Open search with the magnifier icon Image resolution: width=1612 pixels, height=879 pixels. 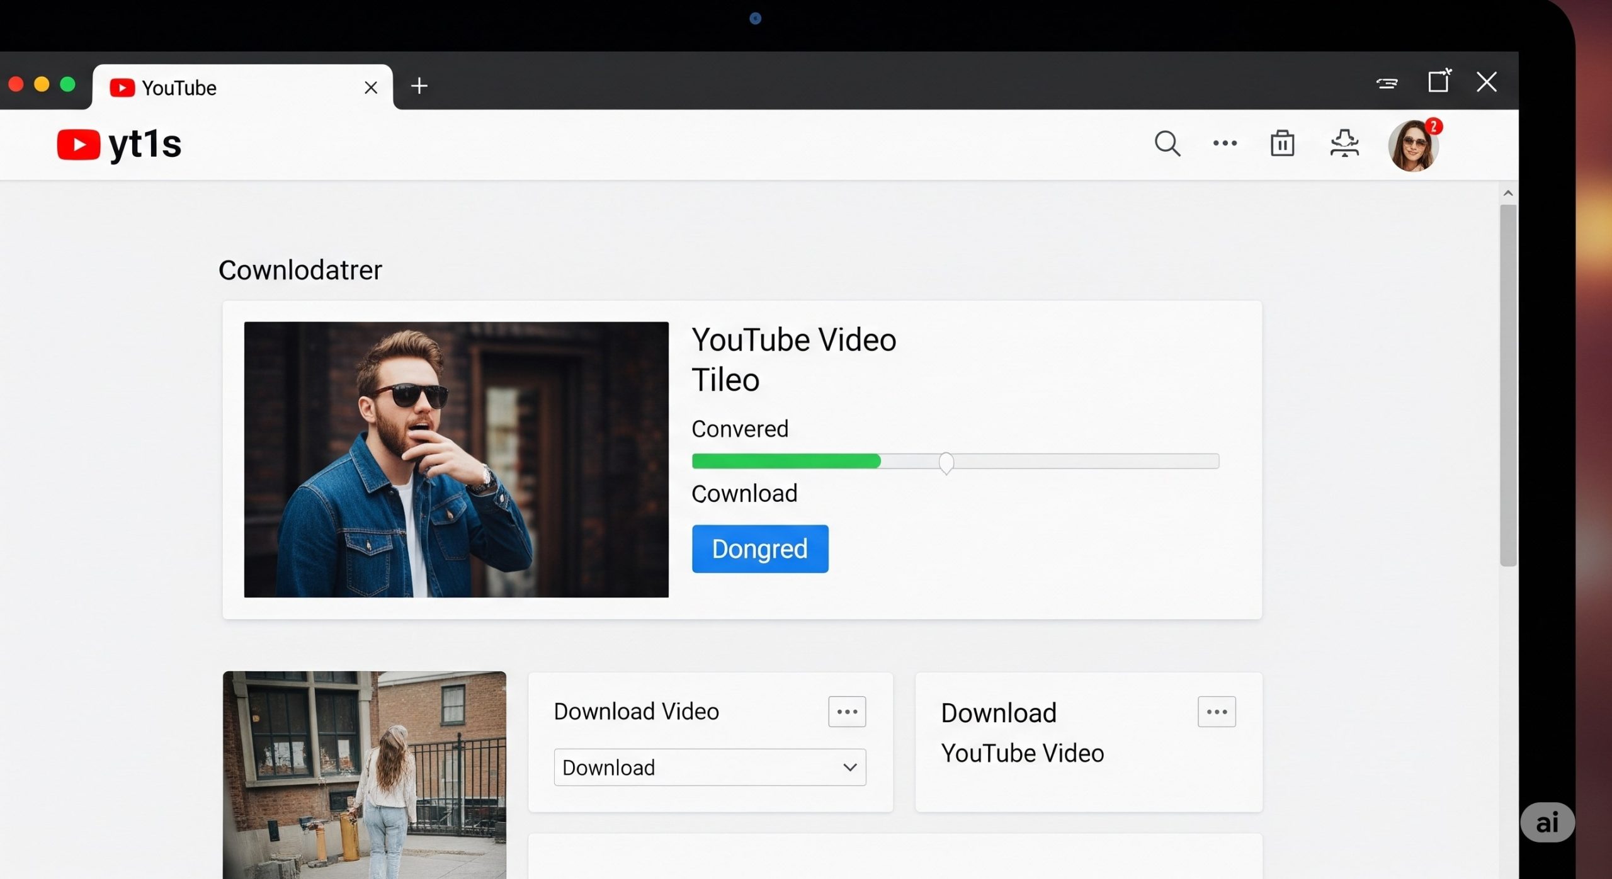1167,144
